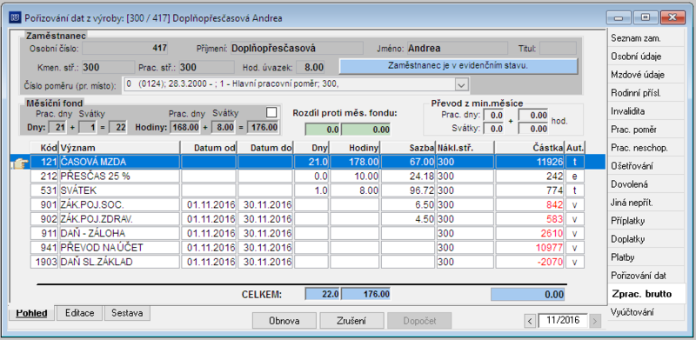Click amount -2070 in DAŇ SL.ZÁKLAD row
The height and width of the screenshot is (340, 696).
530,262
